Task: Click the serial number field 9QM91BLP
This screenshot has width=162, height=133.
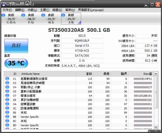Action: tap(82, 41)
